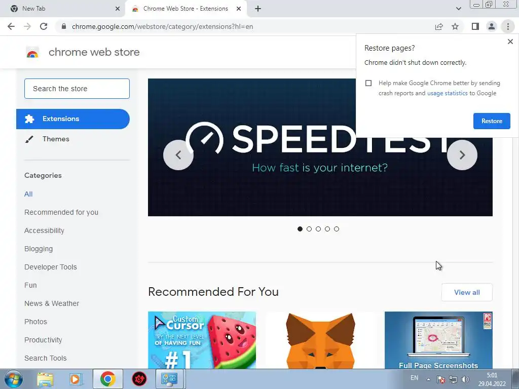Image resolution: width=519 pixels, height=389 pixels.
Task: Select the fifth carousel dot
Action: (337, 229)
